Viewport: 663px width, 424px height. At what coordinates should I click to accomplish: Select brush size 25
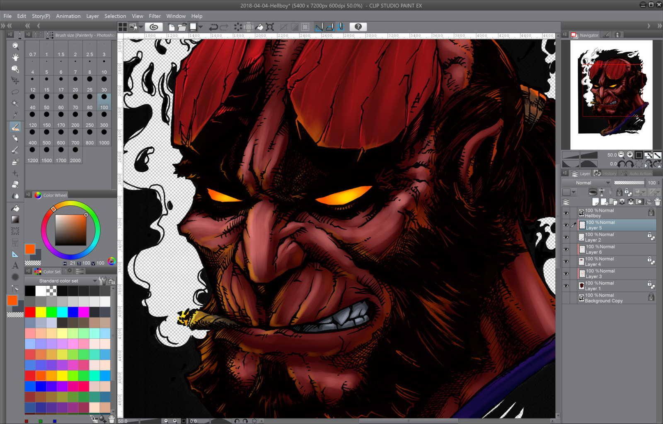point(90,84)
